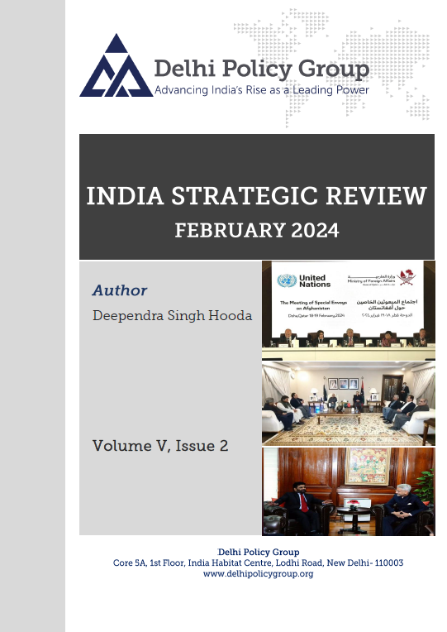Click the 'Author' label
The width and height of the screenshot is (447, 632).
(x=120, y=290)
